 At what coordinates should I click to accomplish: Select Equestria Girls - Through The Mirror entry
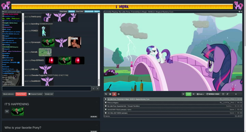[173, 106]
